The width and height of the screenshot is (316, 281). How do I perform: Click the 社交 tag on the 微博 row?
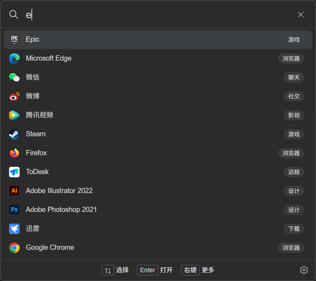pyautogui.click(x=294, y=96)
